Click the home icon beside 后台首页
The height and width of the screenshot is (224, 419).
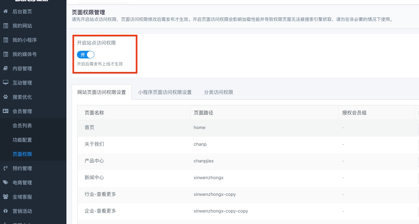pos(6,11)
